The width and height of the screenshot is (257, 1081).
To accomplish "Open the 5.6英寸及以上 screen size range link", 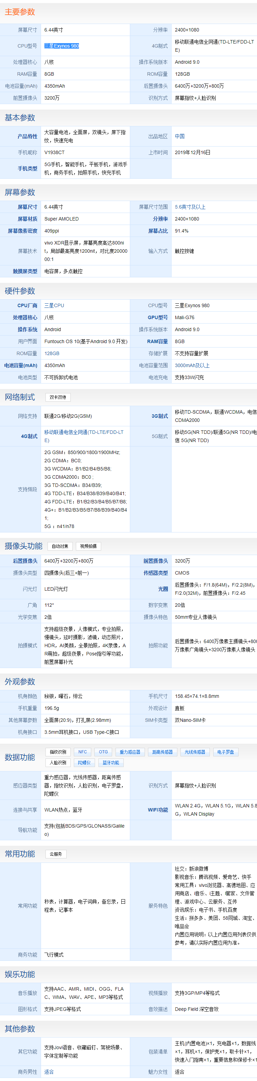I will (190, 207).
